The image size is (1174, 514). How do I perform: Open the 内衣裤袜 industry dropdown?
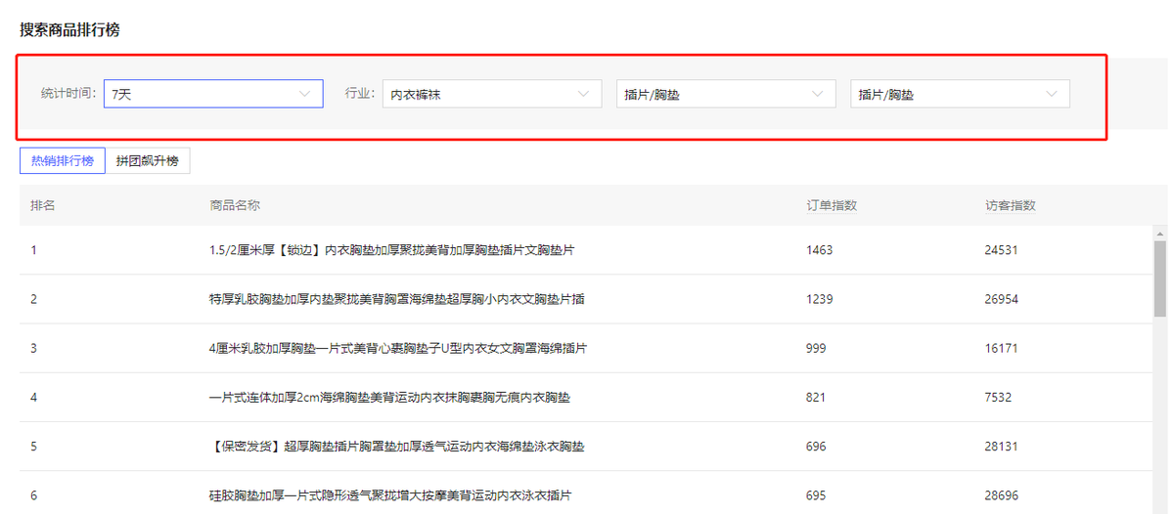click(x=492, y=94)
